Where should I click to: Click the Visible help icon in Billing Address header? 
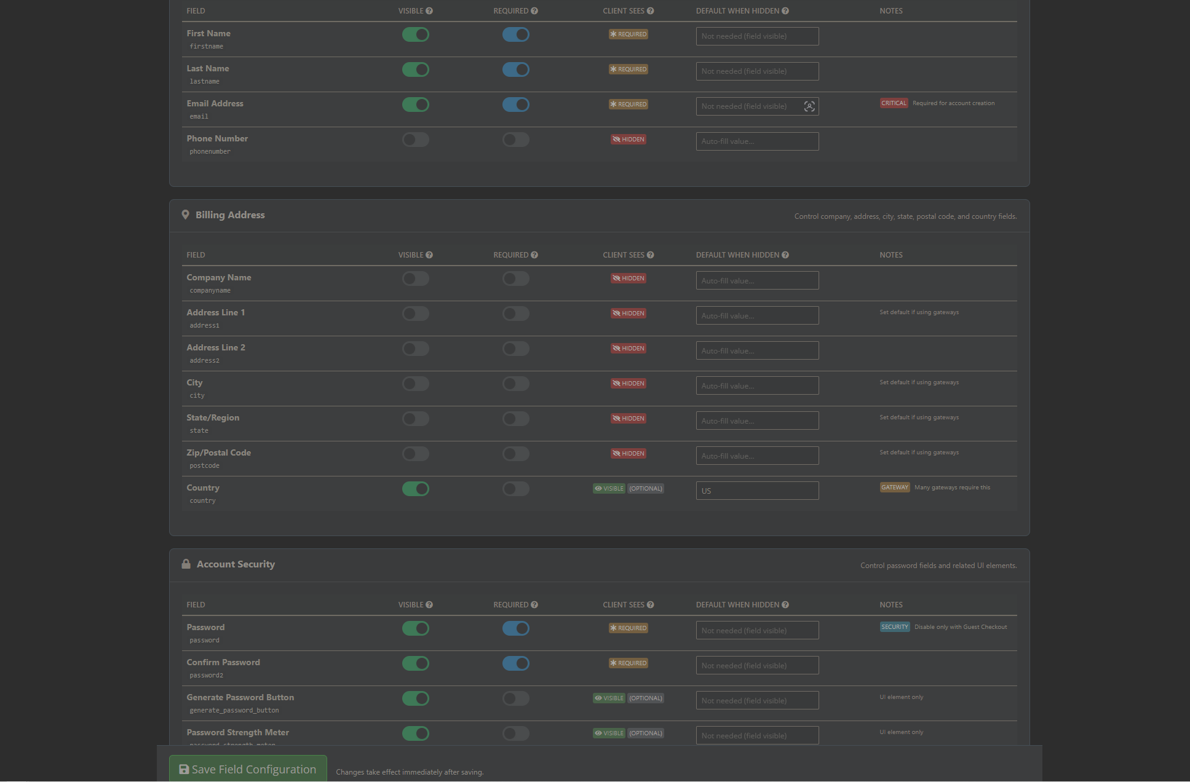point(429,255)
